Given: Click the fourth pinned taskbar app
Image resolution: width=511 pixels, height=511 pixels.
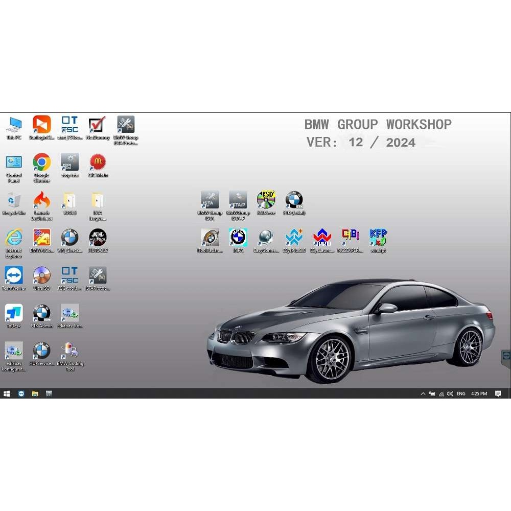Looking at the screenshot, I should pyautogui.click(x=49, y=393).
